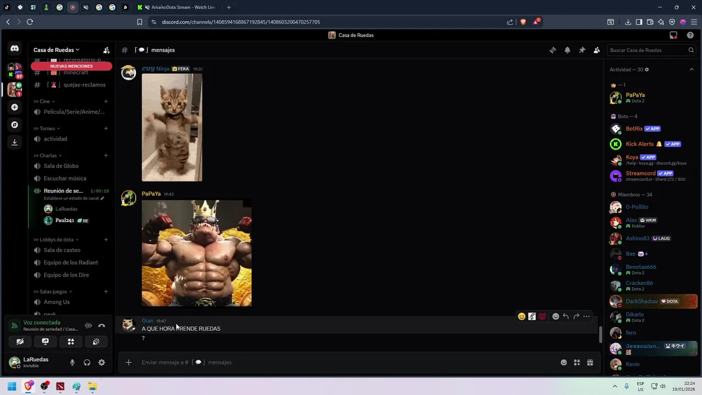Join the Sala de casteo voice channel
Image resolution: width=702 pixels, height=395 pixels.
point(71,250)
